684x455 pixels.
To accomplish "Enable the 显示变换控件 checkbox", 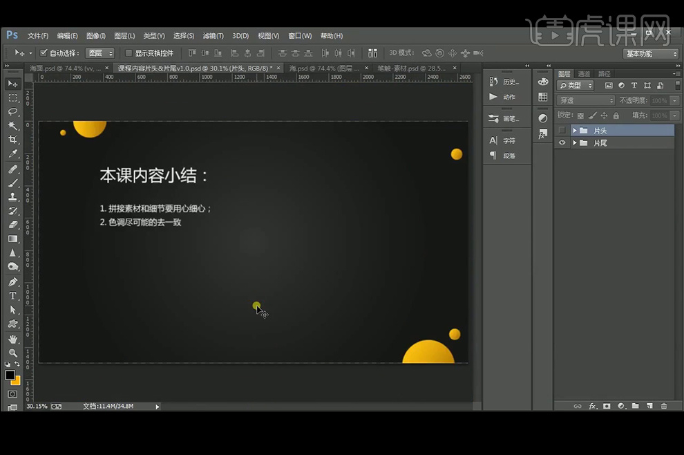I will [x=129, y=53].
